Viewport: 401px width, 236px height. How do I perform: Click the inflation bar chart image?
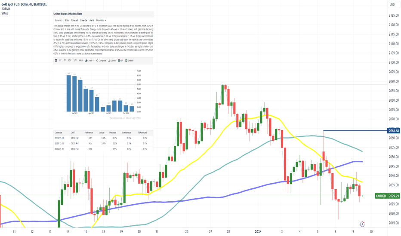coord(103,94)
